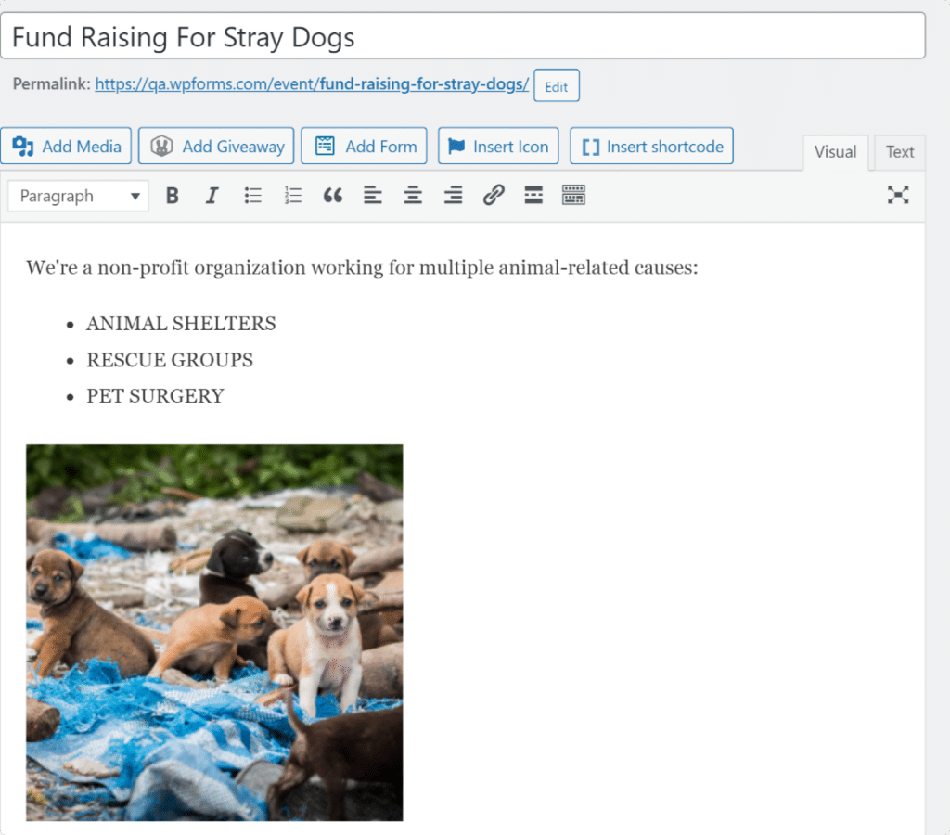Screen dimensions: 950x835
Task: Open the Add Giveaway dialog
Action: tap(215, 146)
